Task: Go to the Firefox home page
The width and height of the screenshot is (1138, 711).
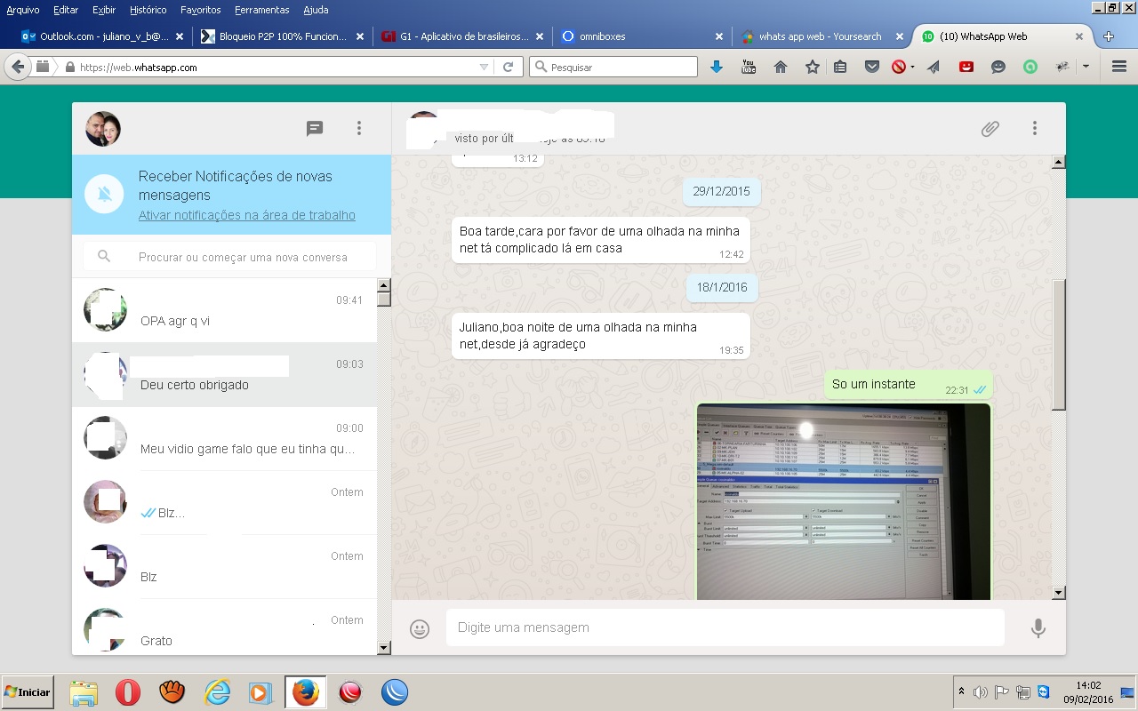Action: pos(781,67)
